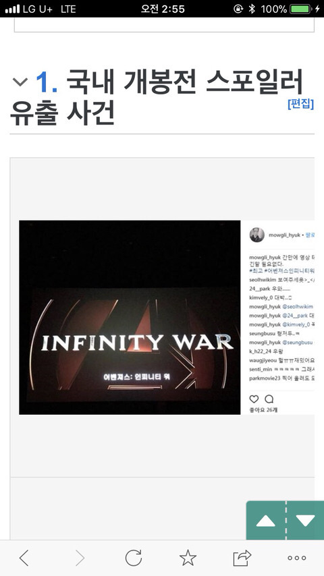The image size is (324, 576).
Task: Tap the browser back arrow
Action: pyautogui.click(x=24, y=558)
